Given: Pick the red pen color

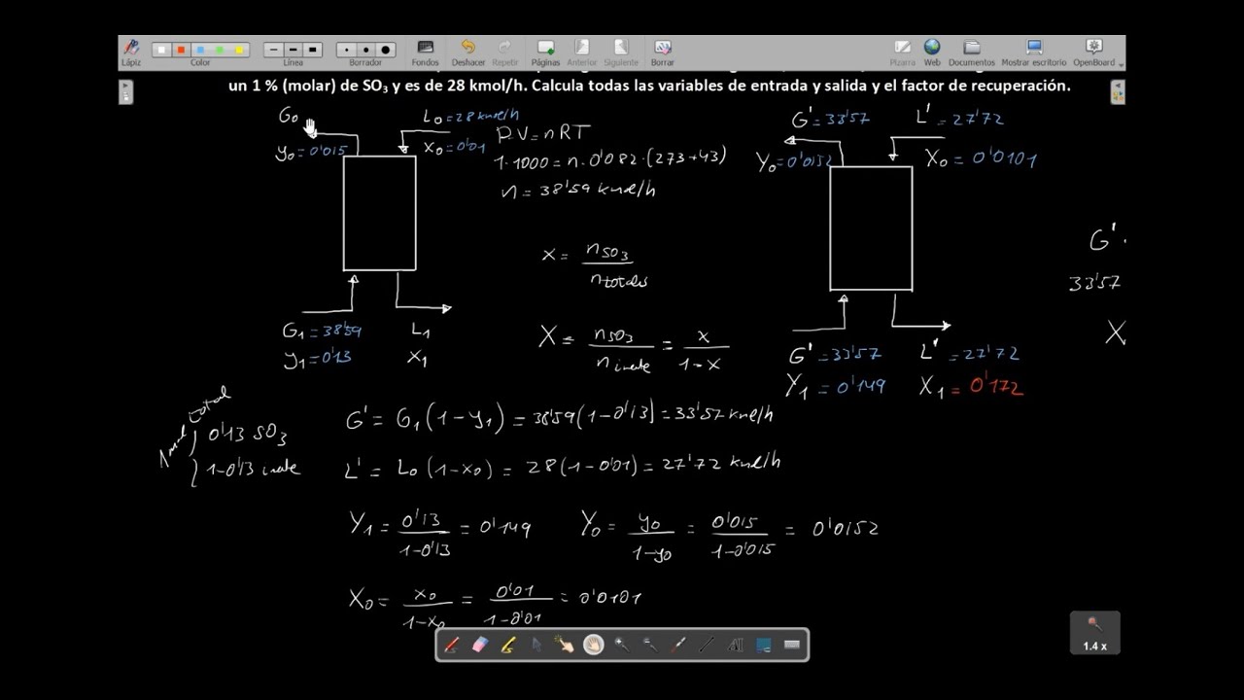Looking at the screenshot, I should [x=181, y=50].
